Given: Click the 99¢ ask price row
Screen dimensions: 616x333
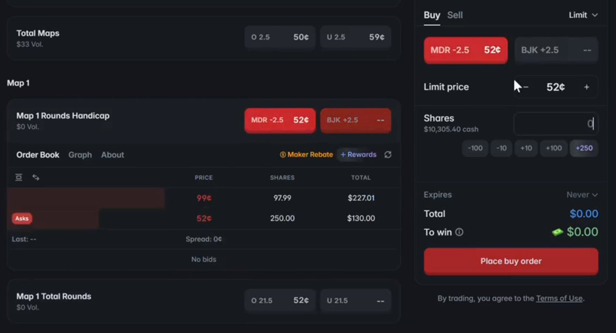Looking at the screenshot, I should (204, 198).
